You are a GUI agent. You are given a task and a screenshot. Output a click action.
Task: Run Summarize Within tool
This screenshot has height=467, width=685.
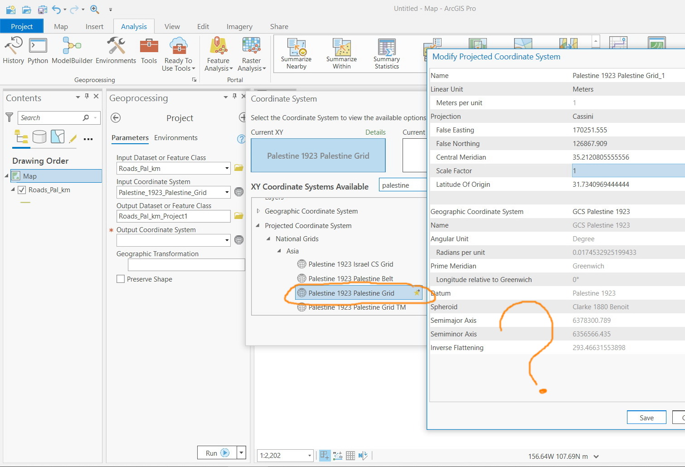point(342,54)
